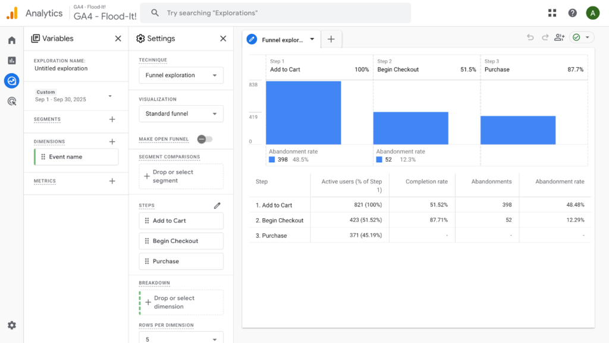Open the Reports icon in left sidebar
Screen dimensions: 609x343
(x=11, y=61)
